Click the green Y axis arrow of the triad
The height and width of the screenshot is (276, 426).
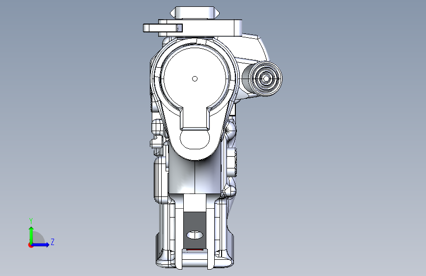31,235
